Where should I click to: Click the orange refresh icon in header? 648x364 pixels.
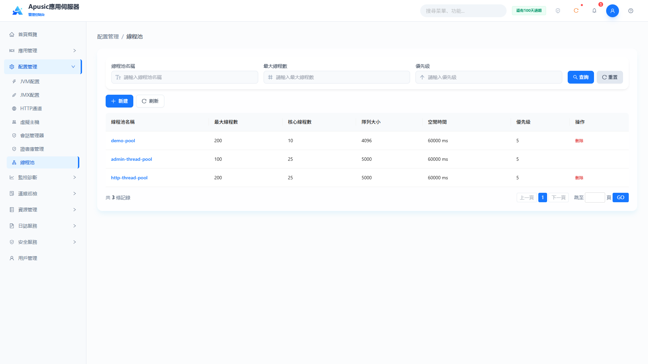pyautogui.click(x=576, y=11)
